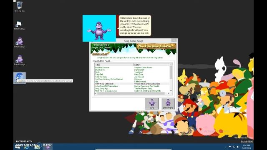Click Bonzi's speech bubble text

[134, 25]
